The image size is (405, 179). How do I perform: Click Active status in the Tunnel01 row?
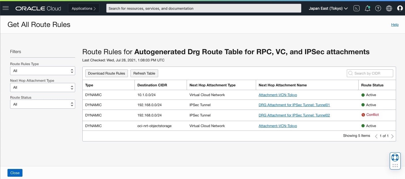click(371, 105)
